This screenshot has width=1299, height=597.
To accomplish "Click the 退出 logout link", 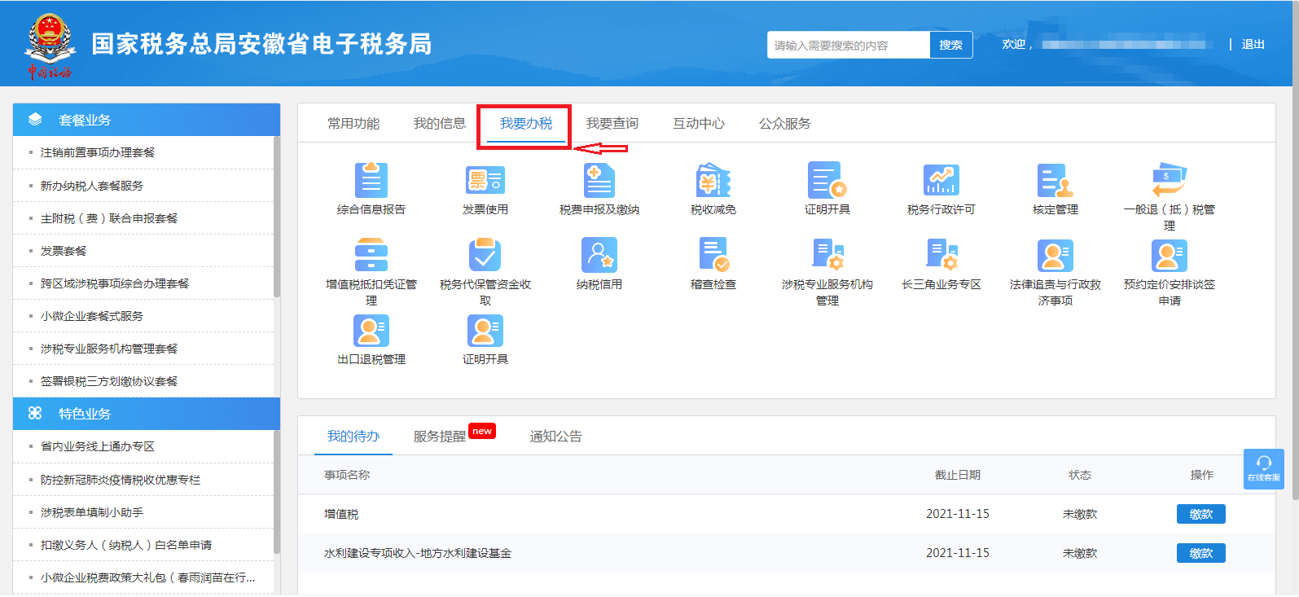I will [x=1253, y=45].
